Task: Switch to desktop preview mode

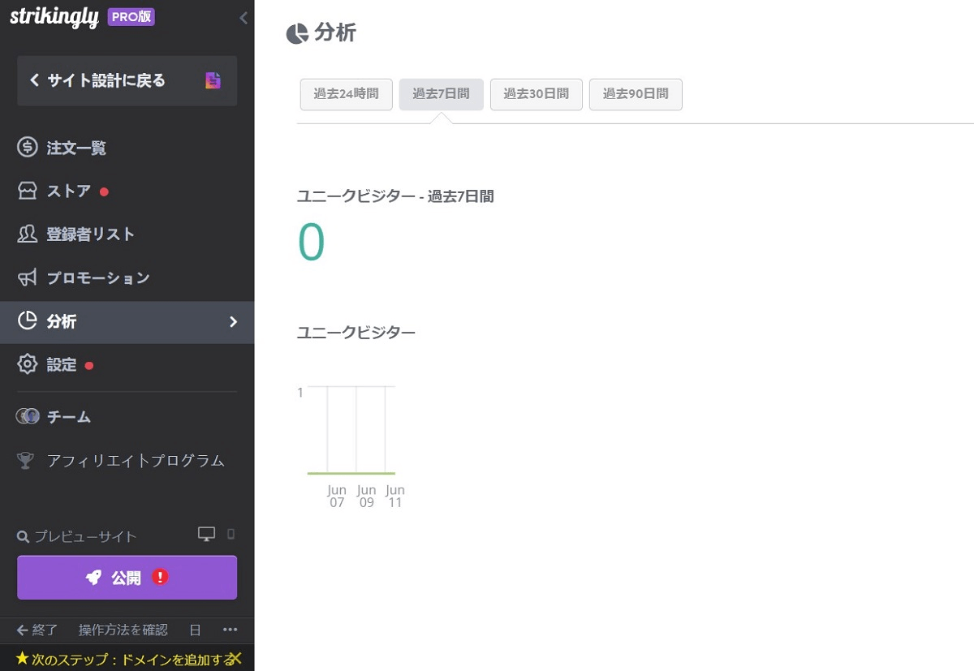Action: (205, 534)
